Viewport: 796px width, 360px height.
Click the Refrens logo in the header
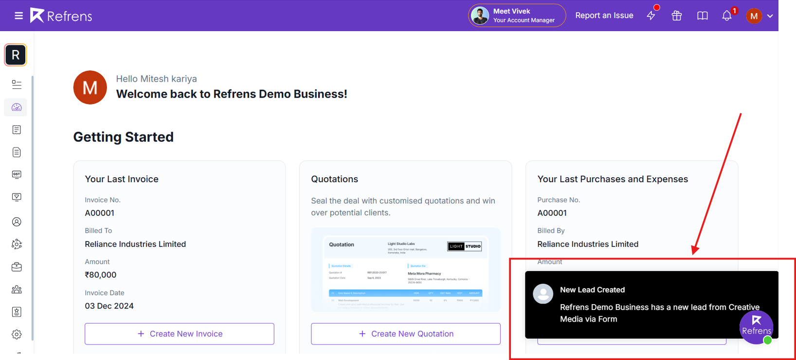tap(61, 16)
